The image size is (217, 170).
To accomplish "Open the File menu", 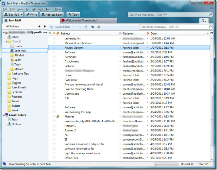I will tap(5, 9).
